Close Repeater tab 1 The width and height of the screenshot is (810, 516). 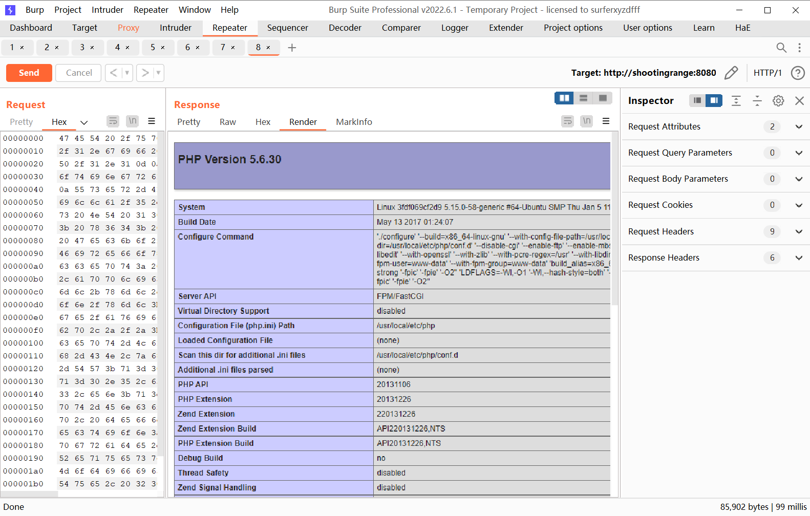coord(22,48)
